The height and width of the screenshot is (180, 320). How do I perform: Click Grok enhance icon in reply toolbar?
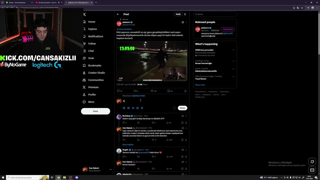133,108
